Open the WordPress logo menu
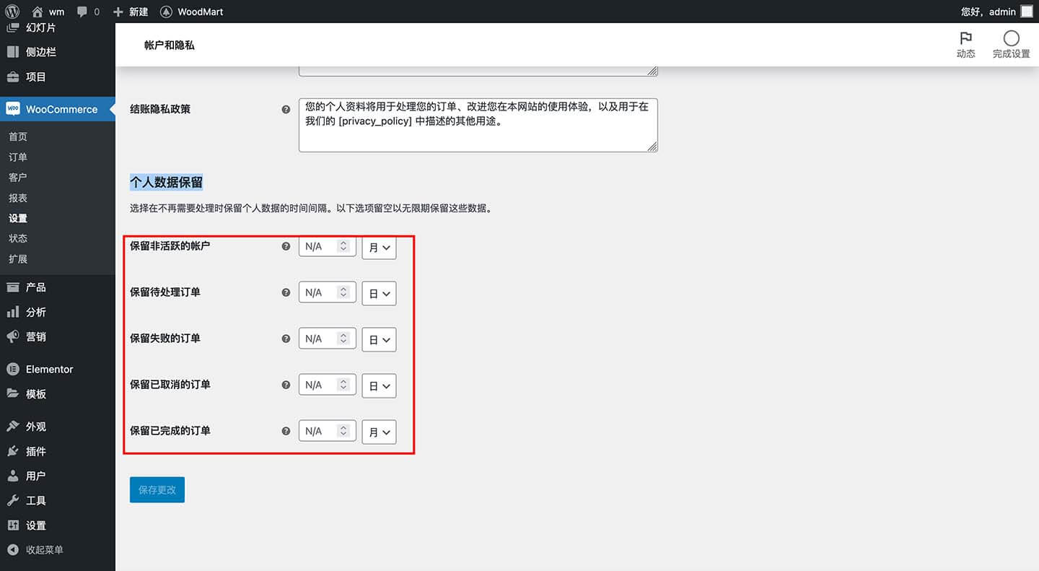This screenshot has width=1039, height=571. 12,12
